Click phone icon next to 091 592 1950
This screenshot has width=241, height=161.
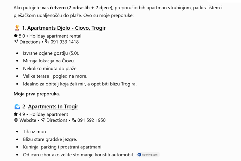(74, 120)
